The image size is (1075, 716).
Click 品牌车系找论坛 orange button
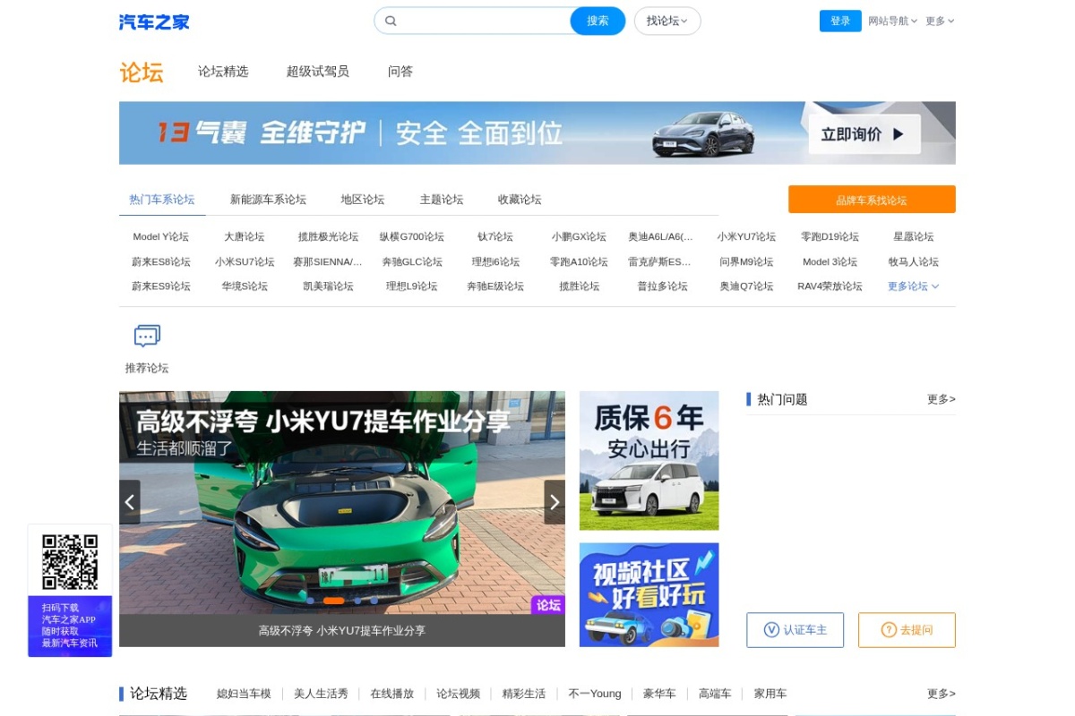pos(872,200)
